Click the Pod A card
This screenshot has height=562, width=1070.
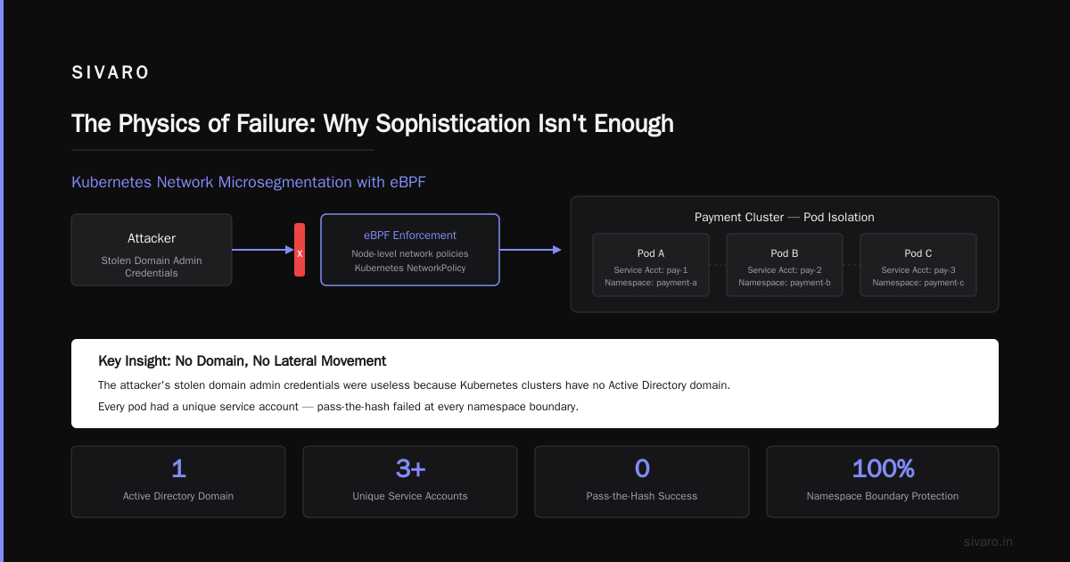pos(651,265)
